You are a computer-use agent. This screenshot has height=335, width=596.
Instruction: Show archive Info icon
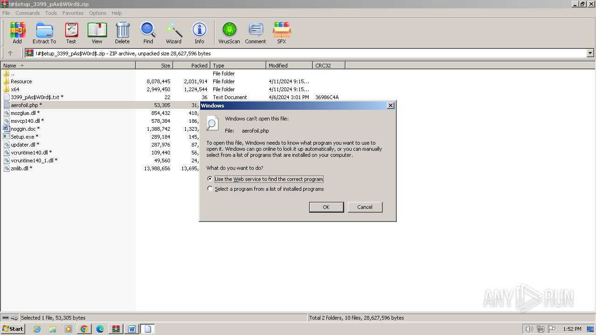point(199,33)
